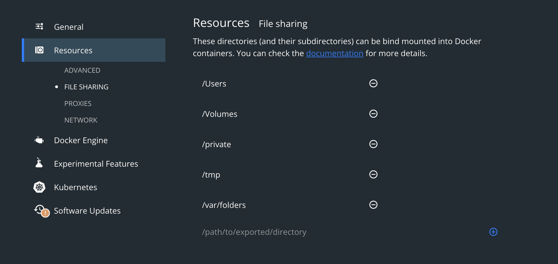Click the Resources disk icon
Screen dimensions: 558x264
[39, 50]
